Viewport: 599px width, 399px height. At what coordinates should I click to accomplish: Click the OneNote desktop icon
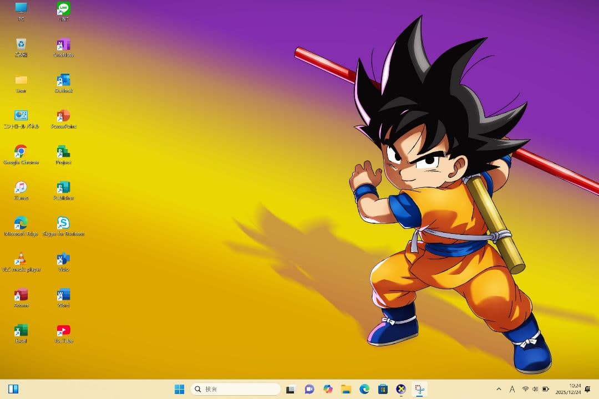point(63,45)
